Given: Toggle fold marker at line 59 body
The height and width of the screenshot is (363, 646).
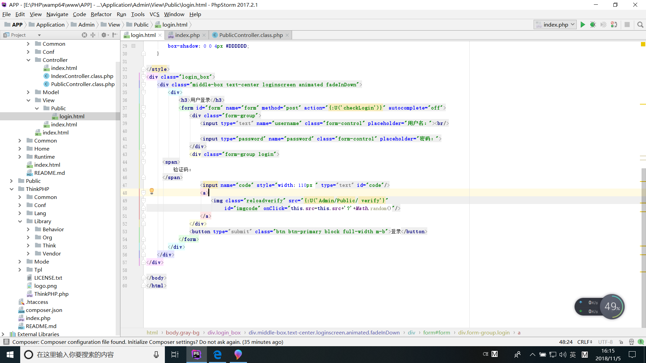Looking at the screenshot, I should click(x=143, y=278).
